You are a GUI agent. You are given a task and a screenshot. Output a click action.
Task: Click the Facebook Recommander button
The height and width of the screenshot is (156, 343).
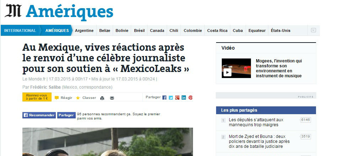[x=39, y=115]
